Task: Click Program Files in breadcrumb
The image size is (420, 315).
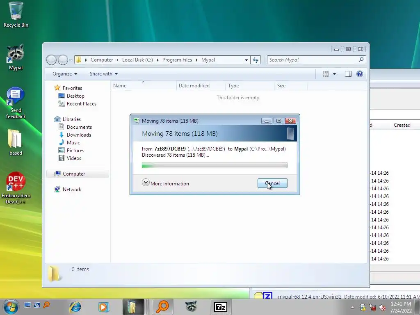Action: [177, 60]
